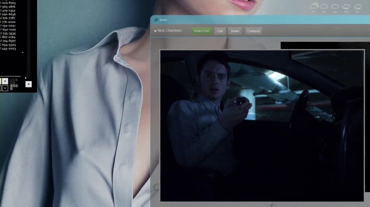This screenshot has width=370, height=207.
Task: Select phone number 676-7787
Action: [x=8, y=18]
